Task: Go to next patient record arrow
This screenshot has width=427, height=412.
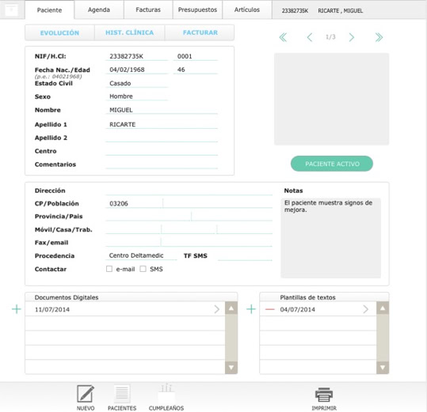Action: coord(352,37)
